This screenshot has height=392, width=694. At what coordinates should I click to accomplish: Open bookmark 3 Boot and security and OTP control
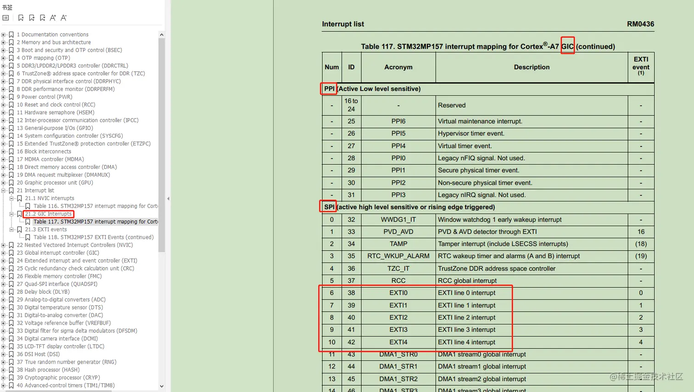(69, 50)
